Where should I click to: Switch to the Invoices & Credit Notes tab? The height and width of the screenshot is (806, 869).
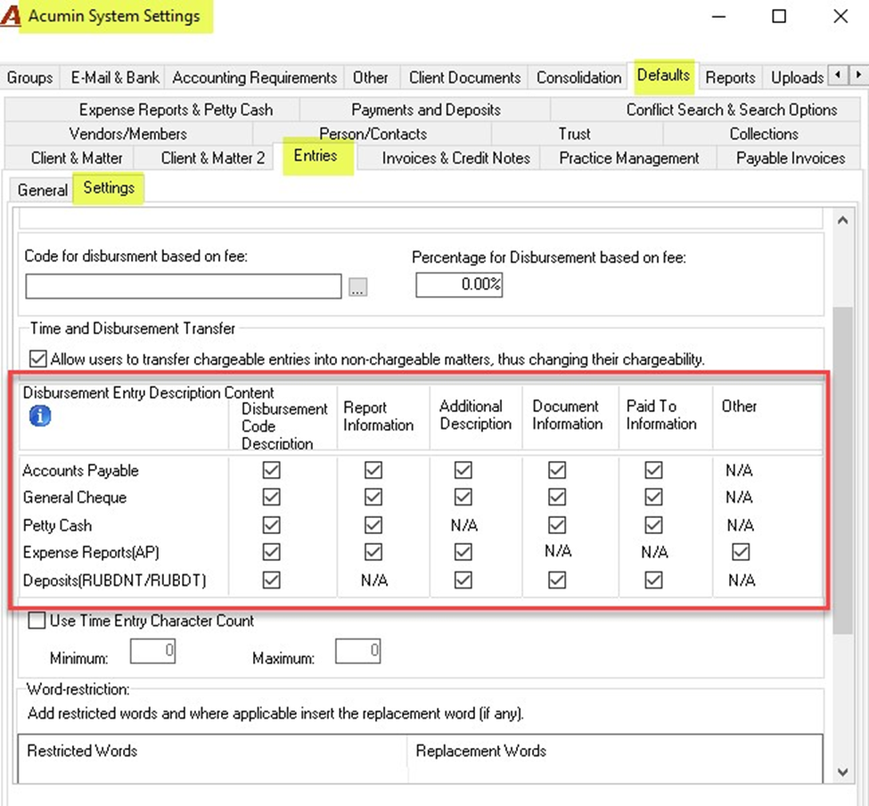455,159
